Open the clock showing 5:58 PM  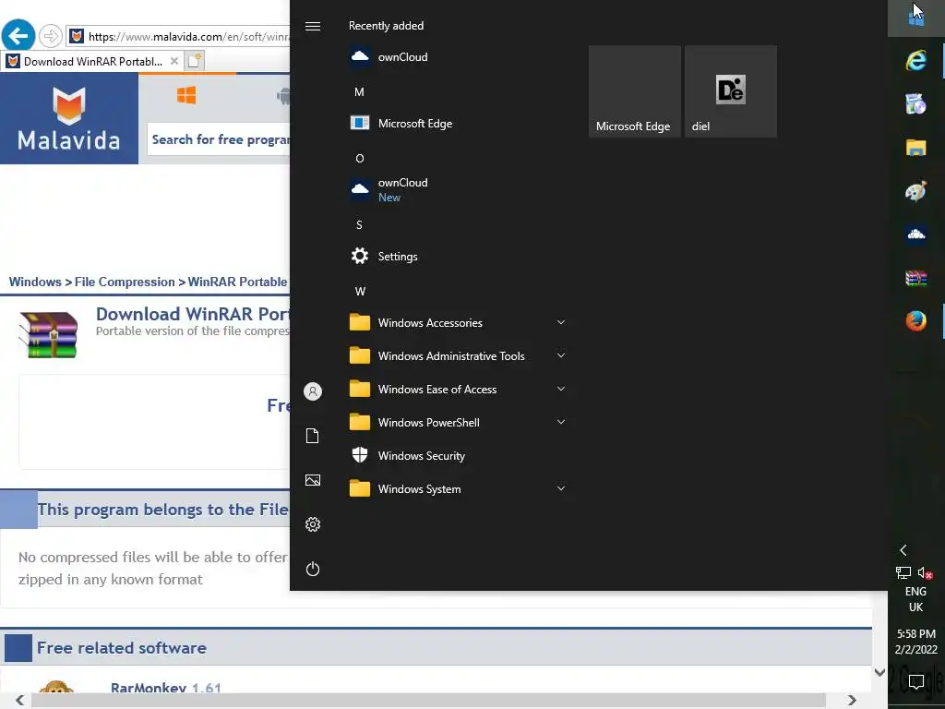(916, 642)
